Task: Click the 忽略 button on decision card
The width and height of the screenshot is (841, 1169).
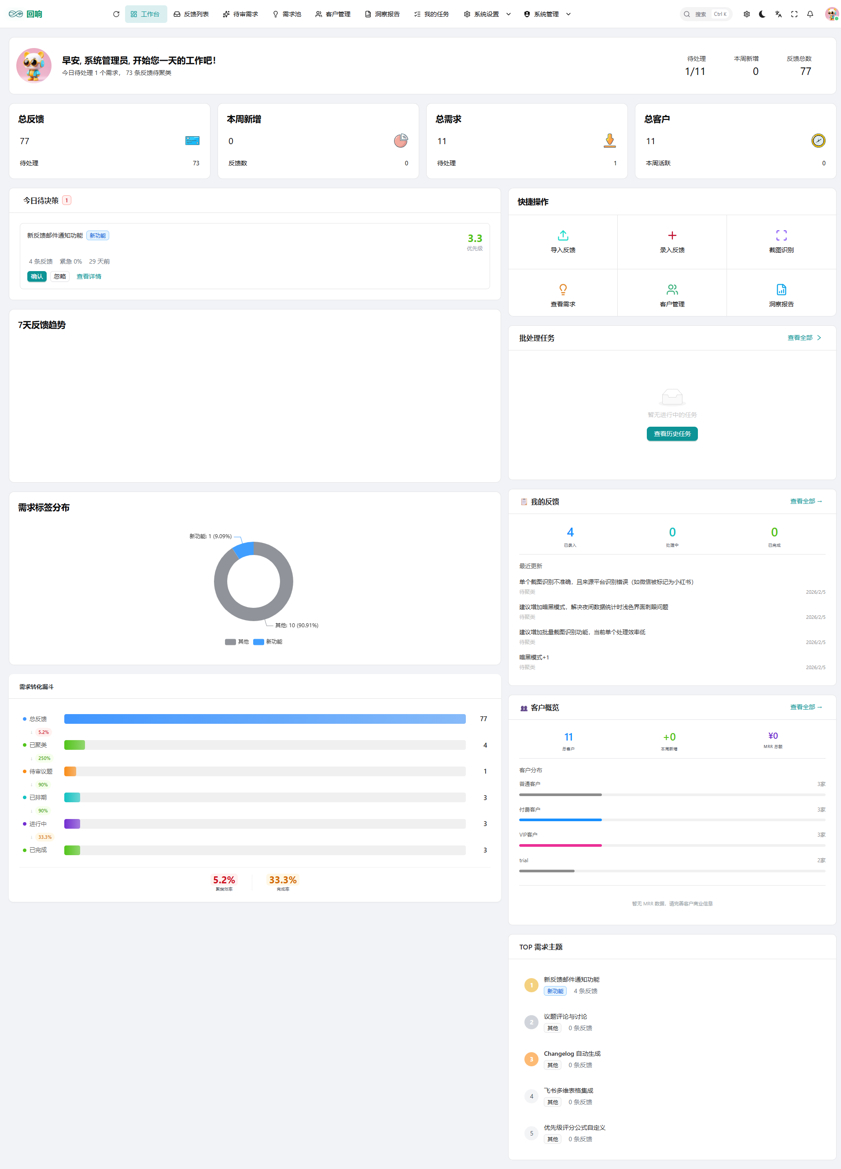Action: tap(60, 276)
